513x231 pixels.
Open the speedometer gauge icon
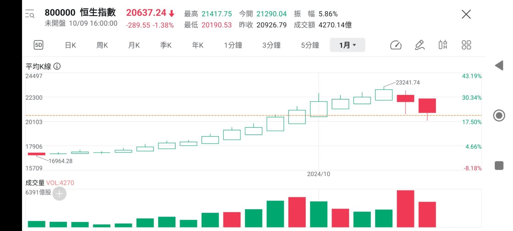pos(396,45)
